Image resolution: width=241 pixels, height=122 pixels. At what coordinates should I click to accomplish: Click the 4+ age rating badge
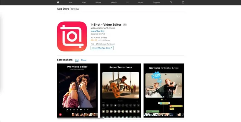[x=125, y=25]
